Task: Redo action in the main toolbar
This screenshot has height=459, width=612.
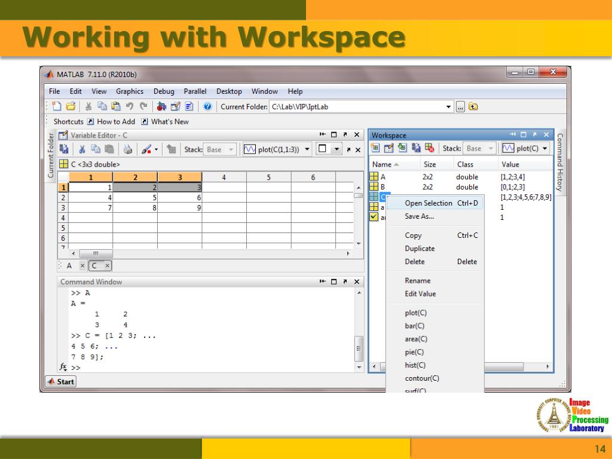Action: click(143, 106)
